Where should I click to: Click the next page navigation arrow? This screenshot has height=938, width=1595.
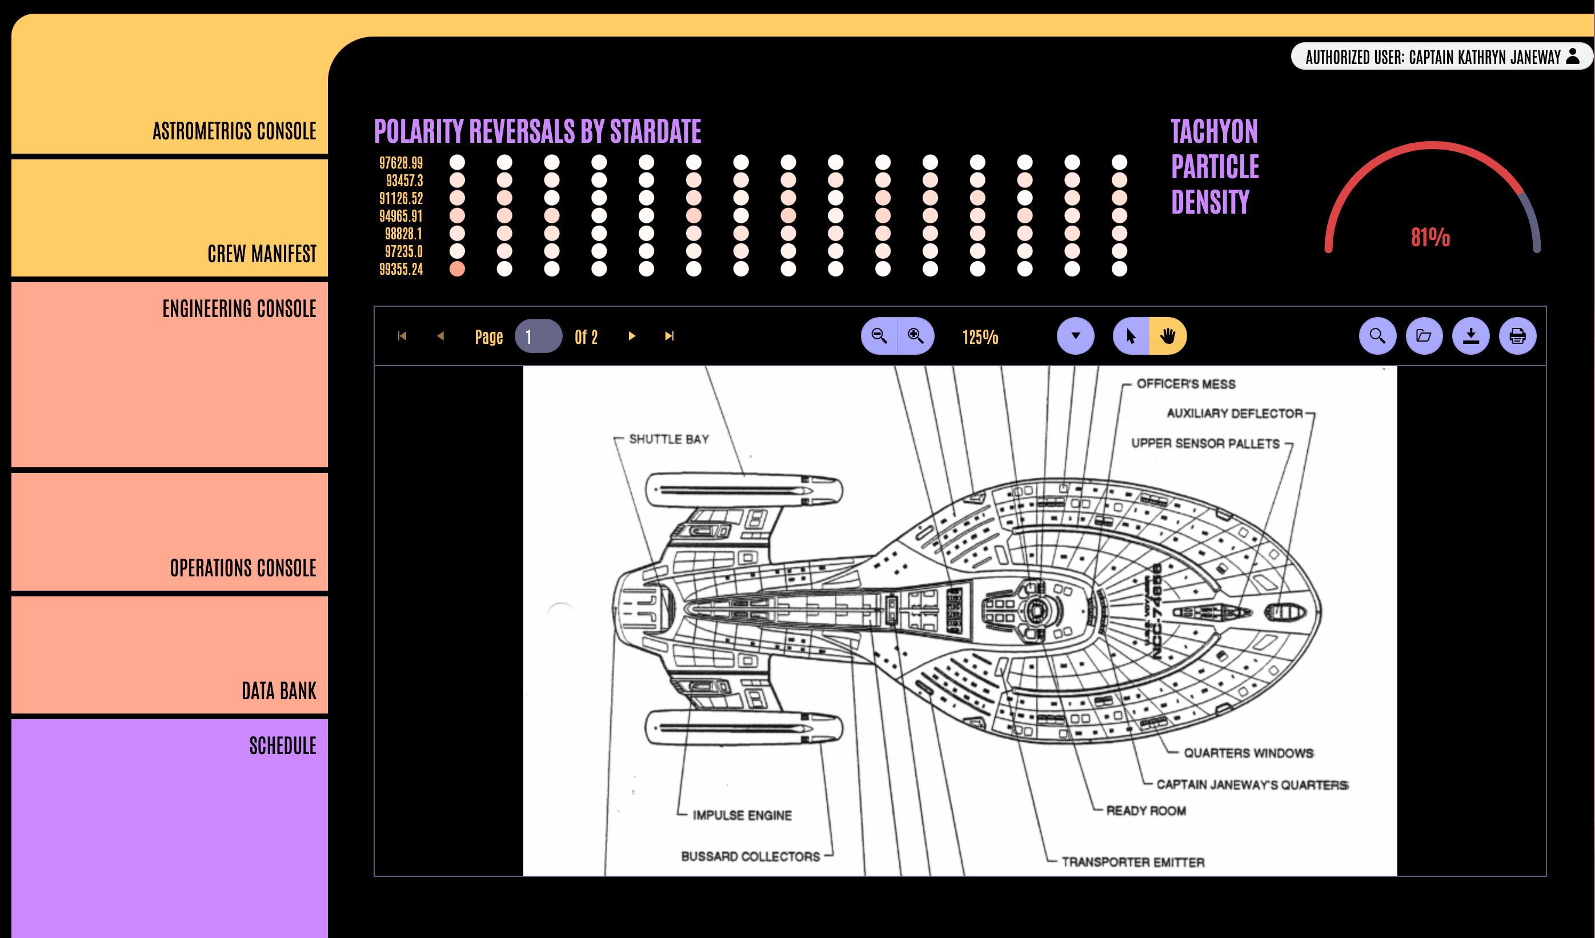click(633, 336)
